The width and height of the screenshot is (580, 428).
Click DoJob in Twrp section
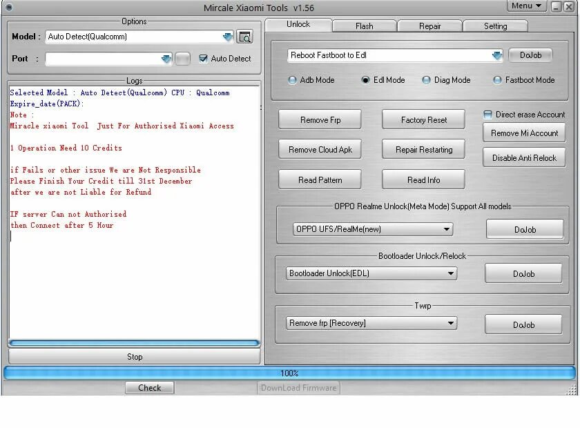coord(523,324)
